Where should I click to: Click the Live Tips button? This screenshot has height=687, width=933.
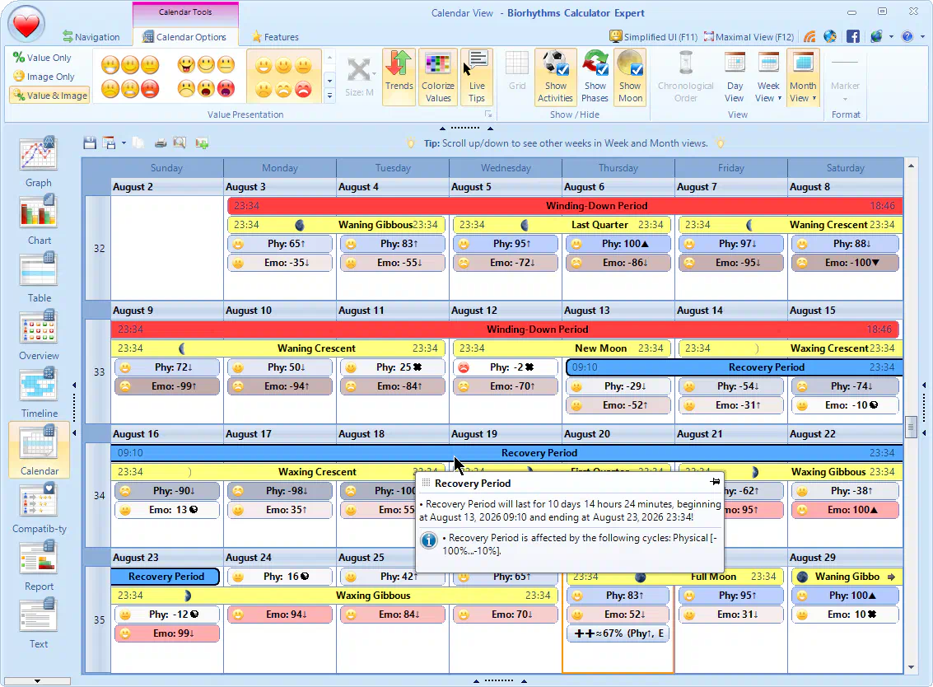(477, 77)
